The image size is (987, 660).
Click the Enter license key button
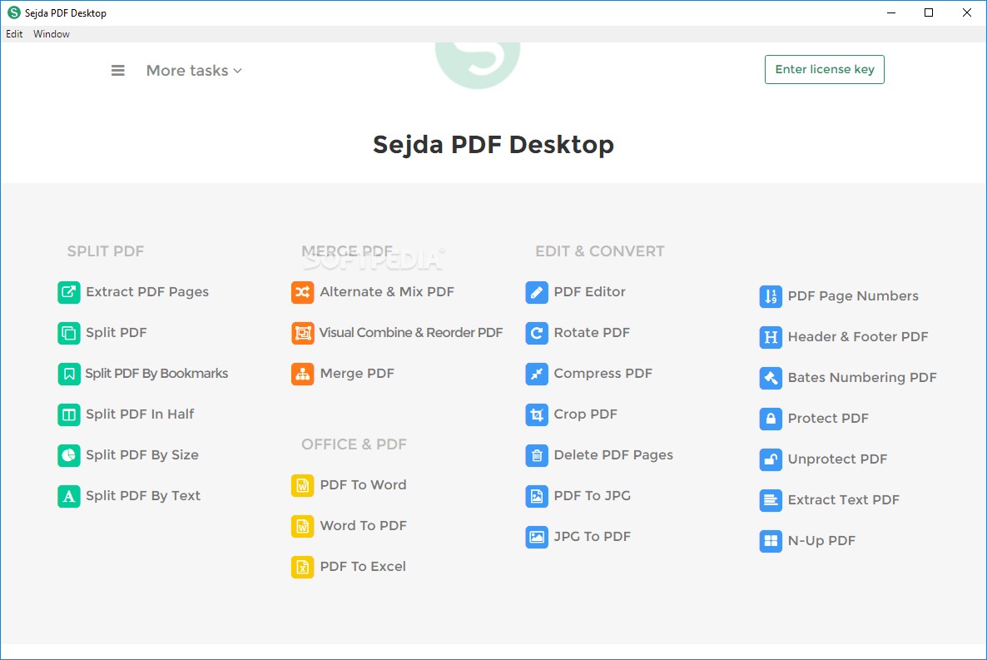(x=824, y=69)
